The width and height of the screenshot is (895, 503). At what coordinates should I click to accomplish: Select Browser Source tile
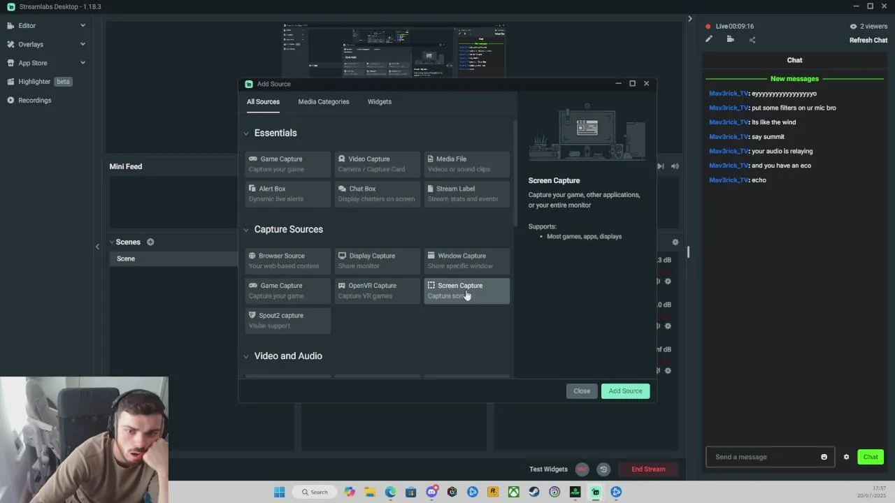(x=288, y=261)
